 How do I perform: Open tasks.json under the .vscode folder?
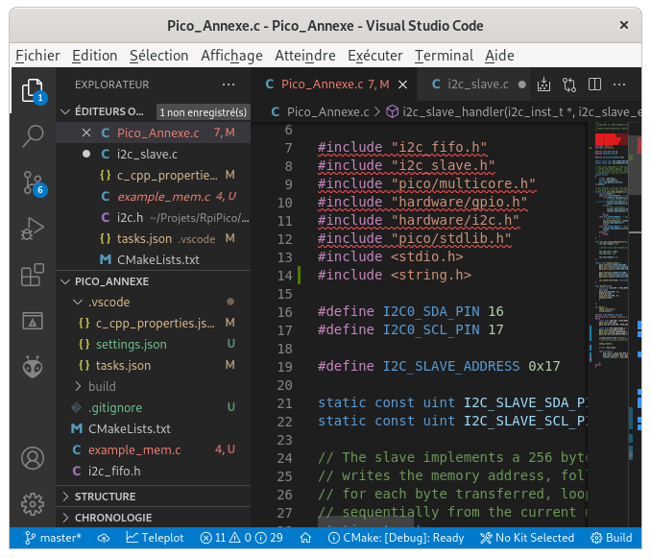[x=154, y=365]
